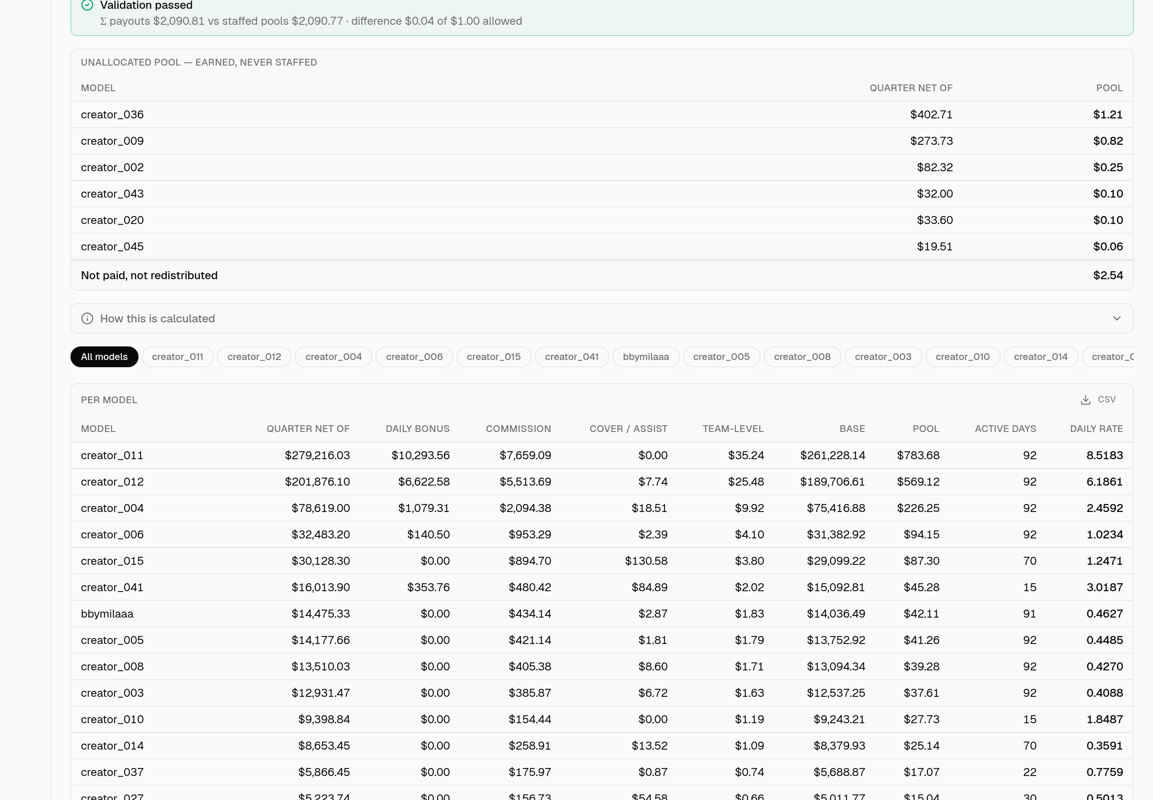Viewport: 1153px width, 800px height.
Task: Click creator_043 in the unallocated pool table
Action: point(112,194)
